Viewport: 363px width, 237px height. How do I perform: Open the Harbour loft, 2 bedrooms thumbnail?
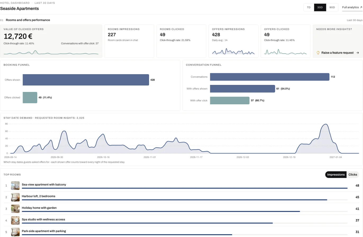tap(15, 197)
